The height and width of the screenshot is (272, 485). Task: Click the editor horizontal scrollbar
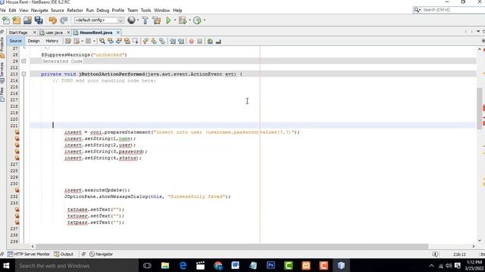click(x=232, y=246)
